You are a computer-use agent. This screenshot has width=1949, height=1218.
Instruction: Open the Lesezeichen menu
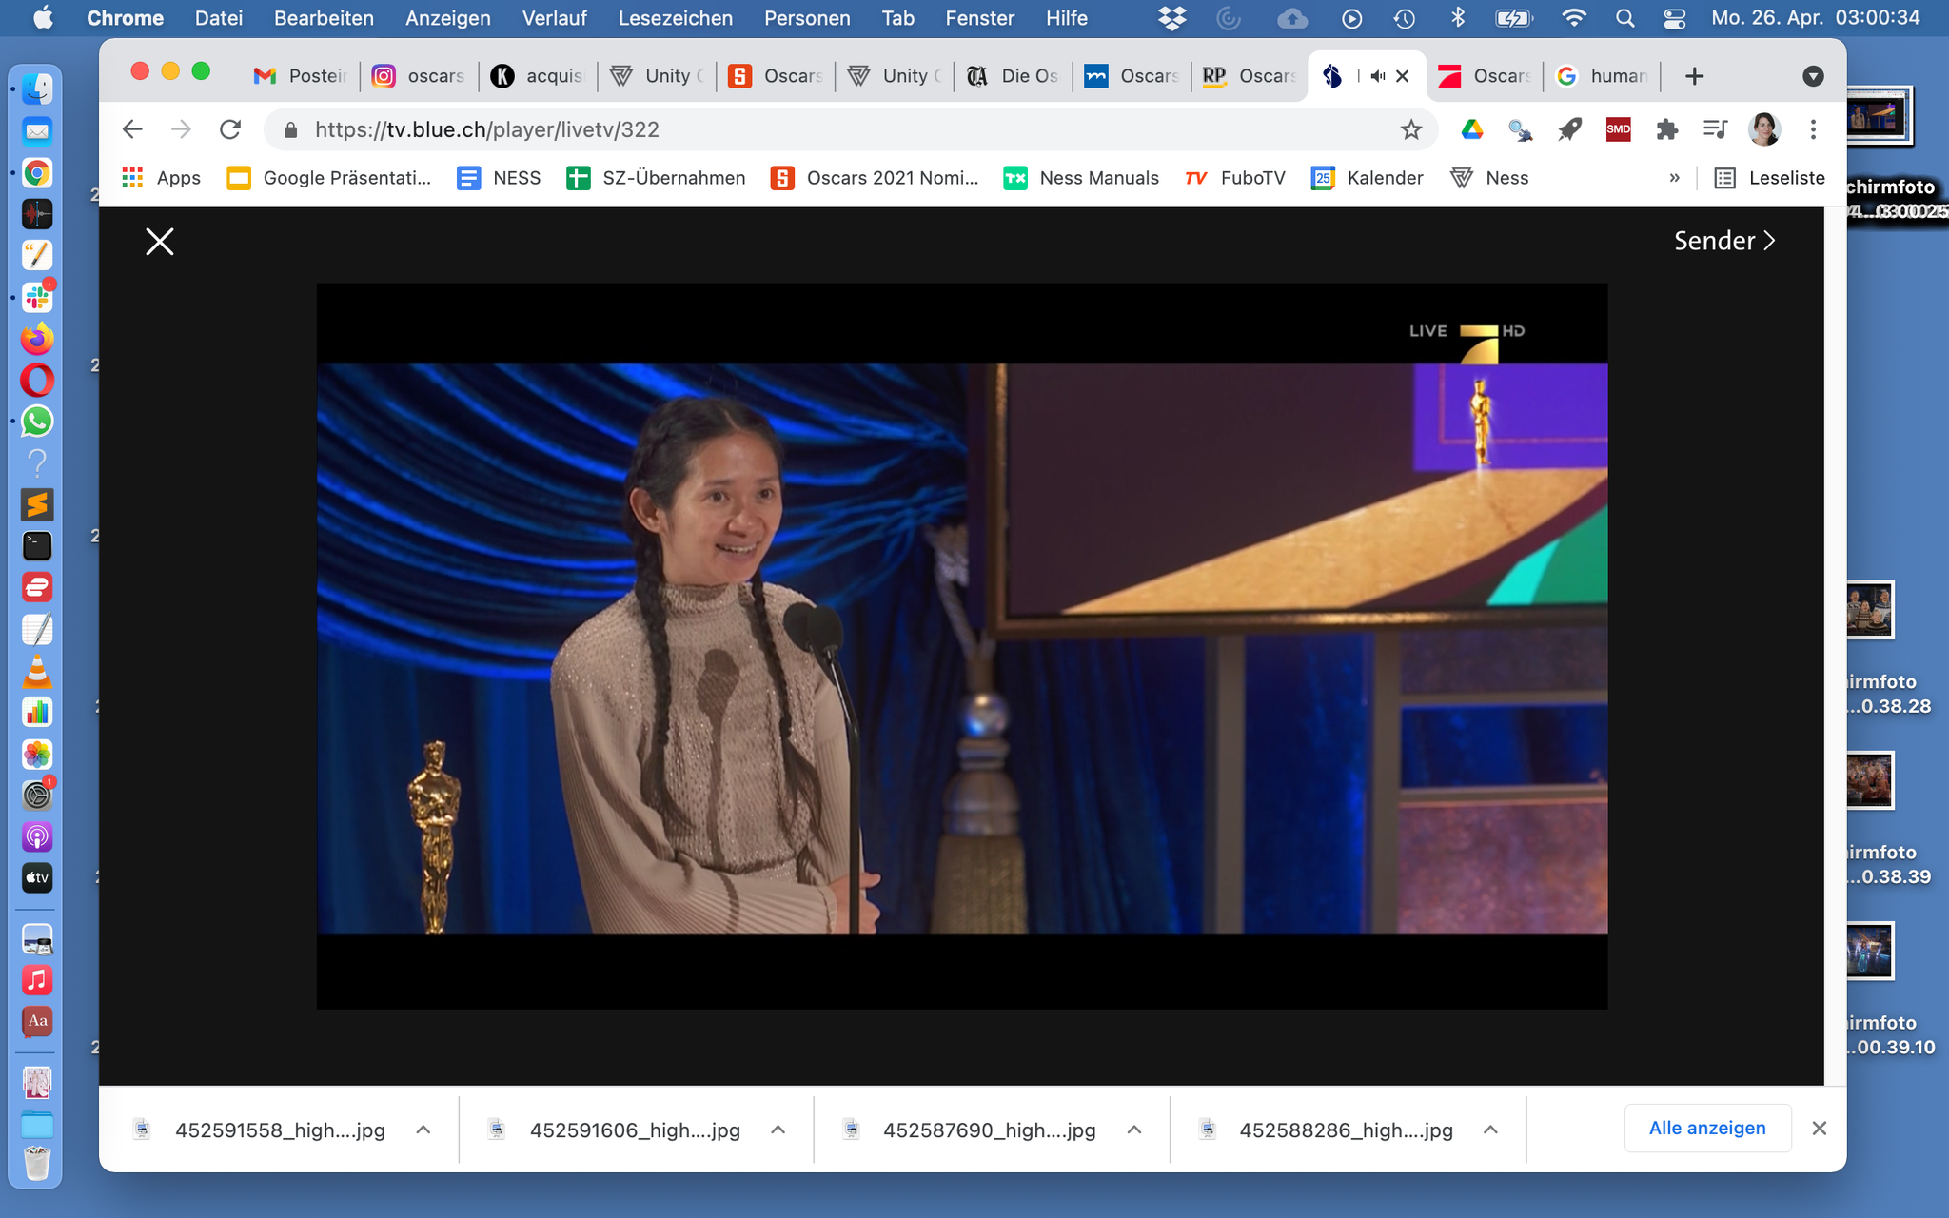[x=675, y=18]
